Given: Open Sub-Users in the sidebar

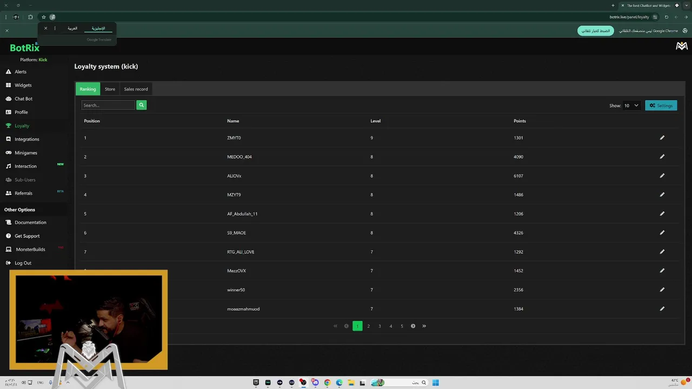Looking at the screenshot, I should [x=25, y=180].
